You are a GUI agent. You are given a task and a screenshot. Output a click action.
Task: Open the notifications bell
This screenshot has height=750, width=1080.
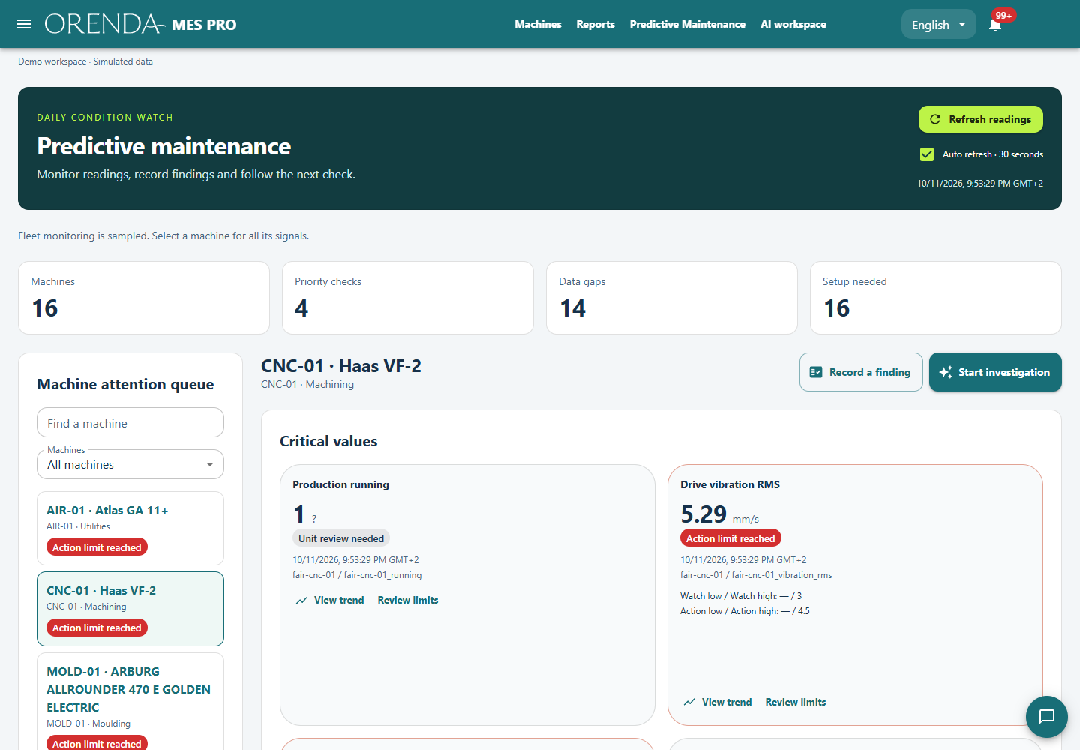pos(995,25)
